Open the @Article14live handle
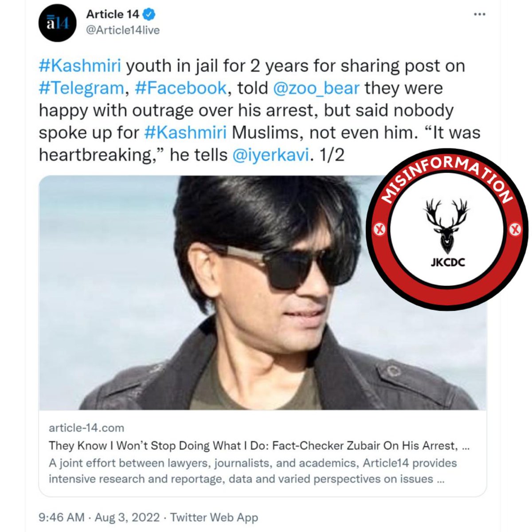This screenshot has height=532, width=532. click(x=123, y=31)
